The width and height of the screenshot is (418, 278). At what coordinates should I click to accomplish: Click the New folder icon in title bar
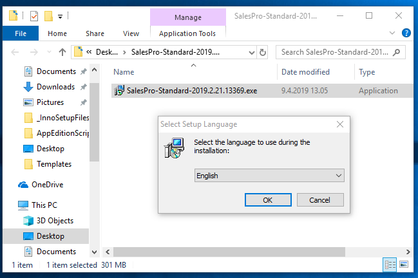(x=48, y=16)
